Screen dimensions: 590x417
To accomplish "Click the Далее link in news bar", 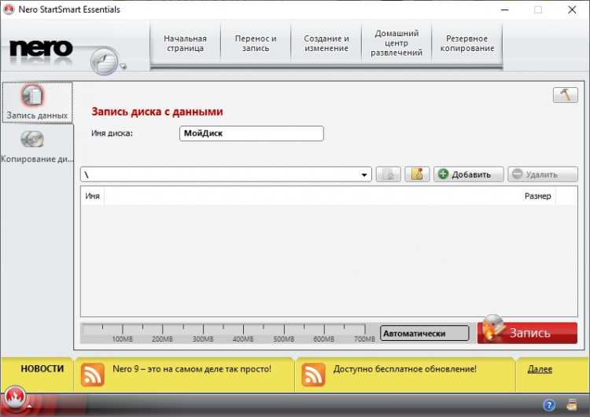I will coord(540,369).
